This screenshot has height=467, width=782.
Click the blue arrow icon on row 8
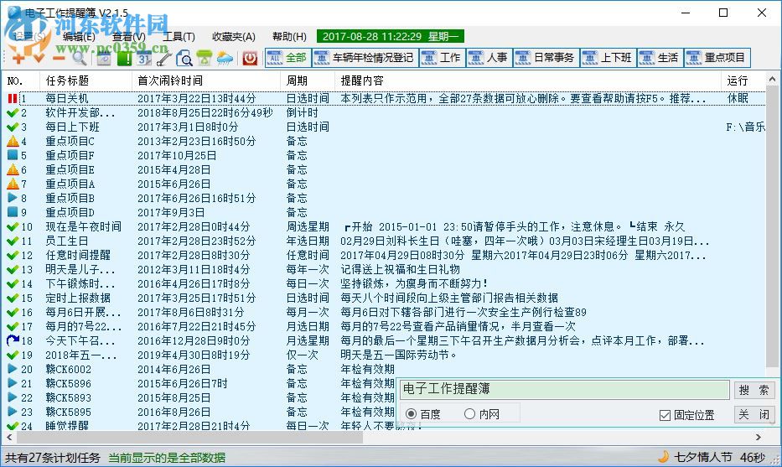13,198
